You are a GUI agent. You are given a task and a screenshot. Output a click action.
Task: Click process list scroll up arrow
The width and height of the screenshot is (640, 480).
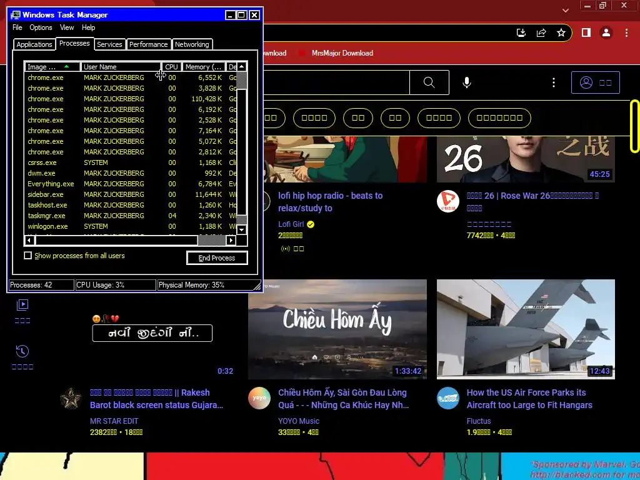[x=242, y=66]
